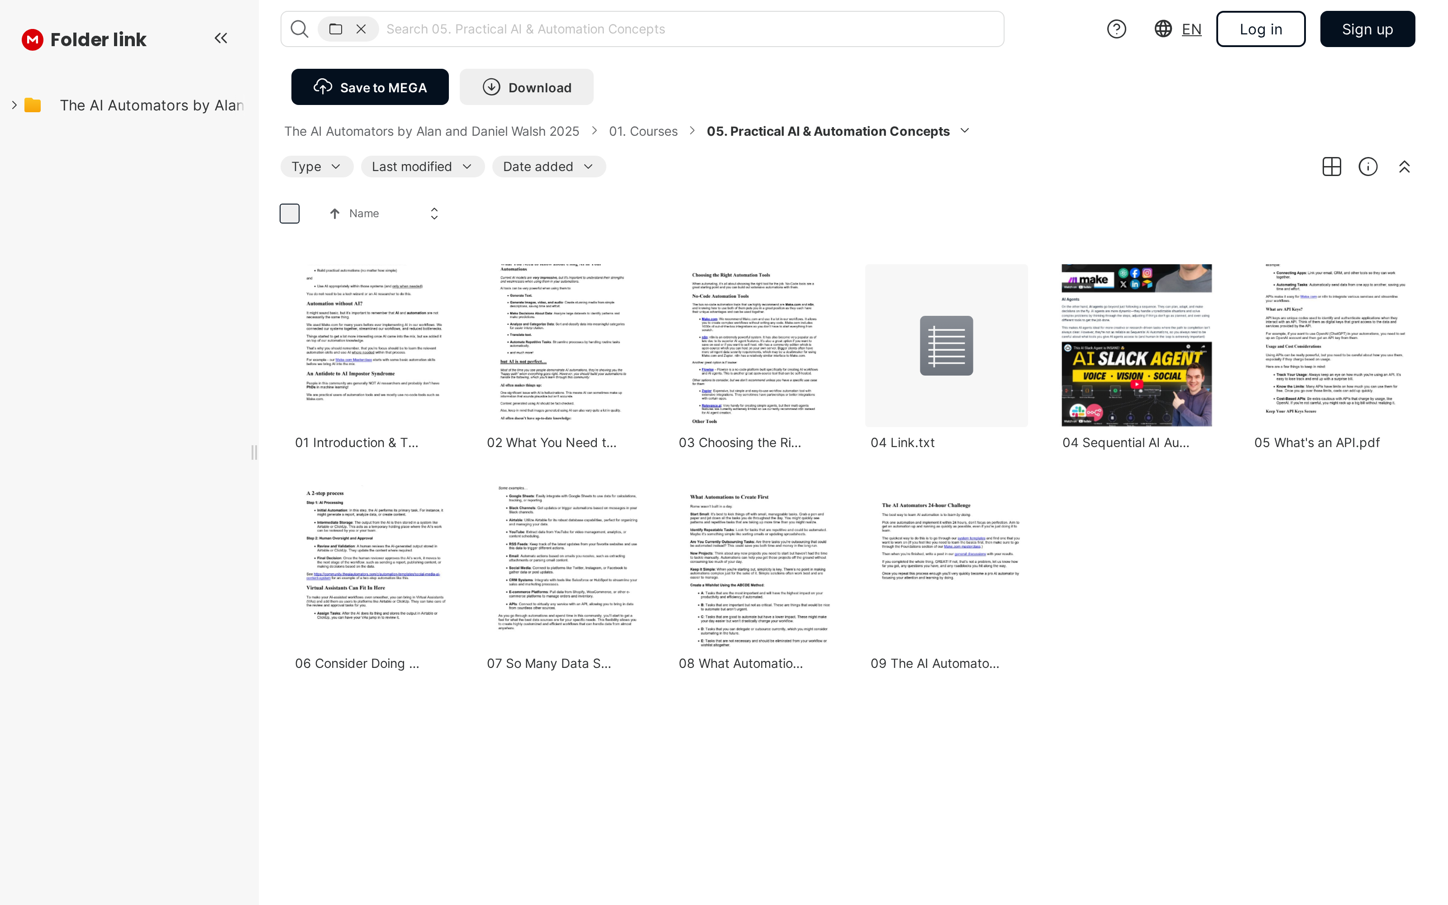Click the MEGA logo icon
The height and width of the screenshot is (905, 1448).
(x=32, y=39)
